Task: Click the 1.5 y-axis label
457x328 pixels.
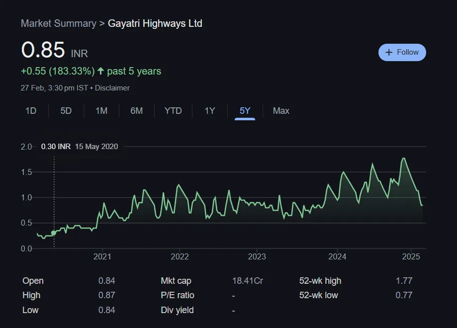Action: [26, 172]
